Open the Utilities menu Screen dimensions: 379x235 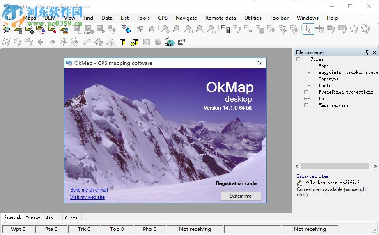point(253,18)
